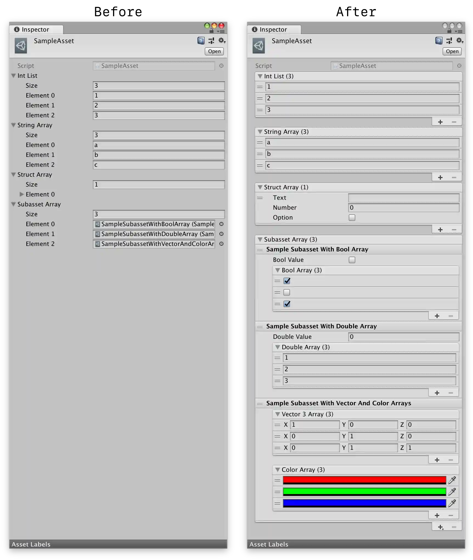Toggle the Bool Value checkbox

(352, 260)
